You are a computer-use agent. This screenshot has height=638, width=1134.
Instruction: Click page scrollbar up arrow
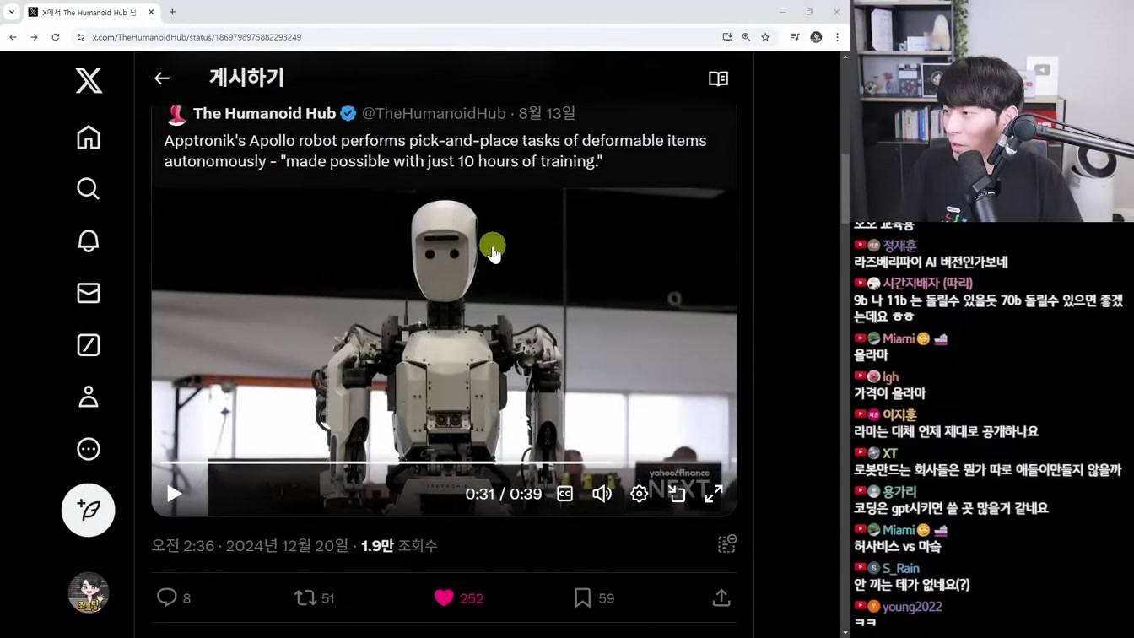click(845, 57)
